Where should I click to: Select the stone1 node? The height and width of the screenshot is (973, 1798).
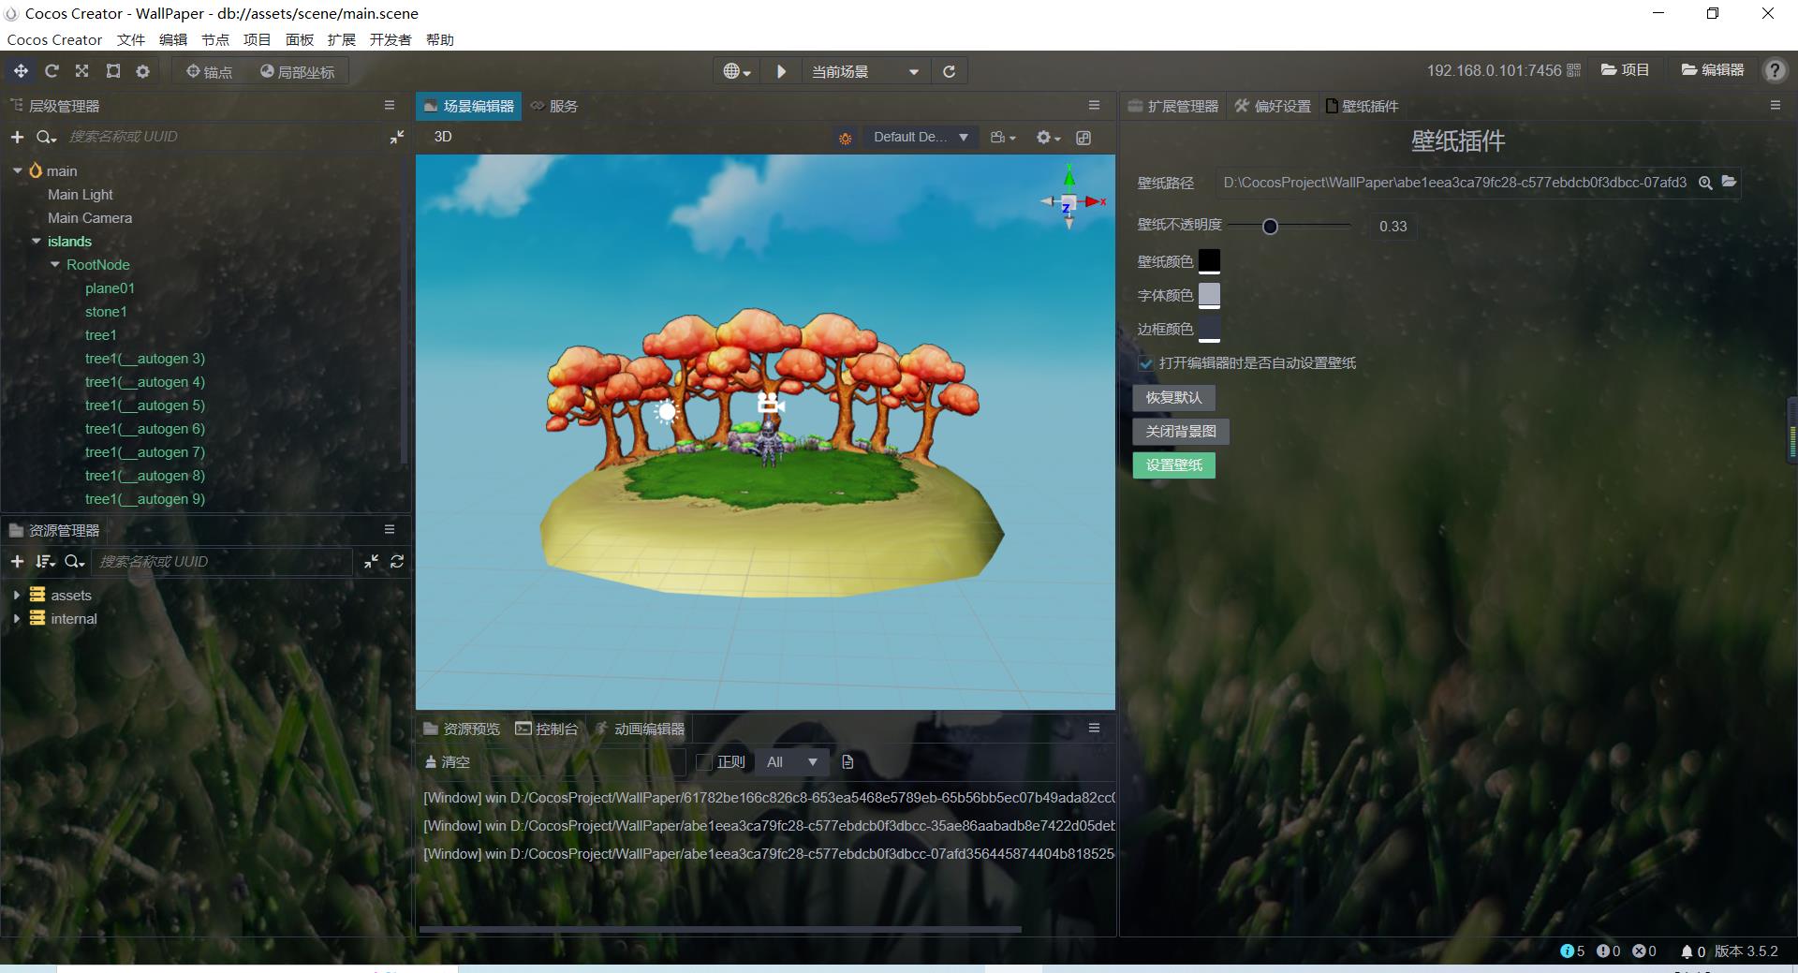[x=106, y=311]
